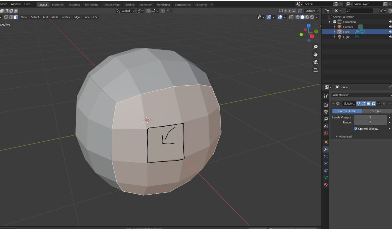392x229 pixels.
Task: Open Global transform orientation dropdown
Action: (x=126, y=11)
